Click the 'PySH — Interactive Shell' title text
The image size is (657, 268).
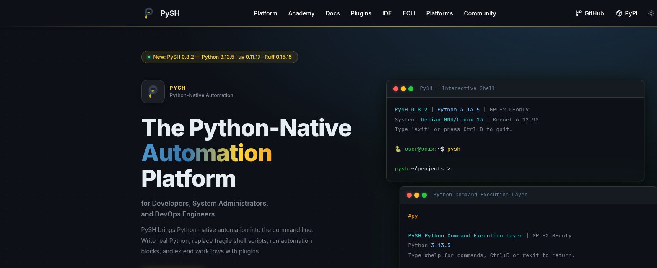click(457, 88)
